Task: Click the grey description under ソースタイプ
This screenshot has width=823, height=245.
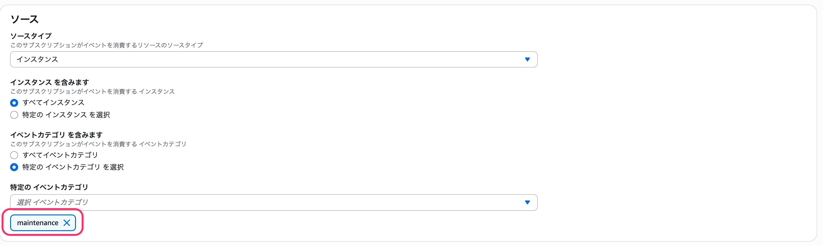Action: 106,45
